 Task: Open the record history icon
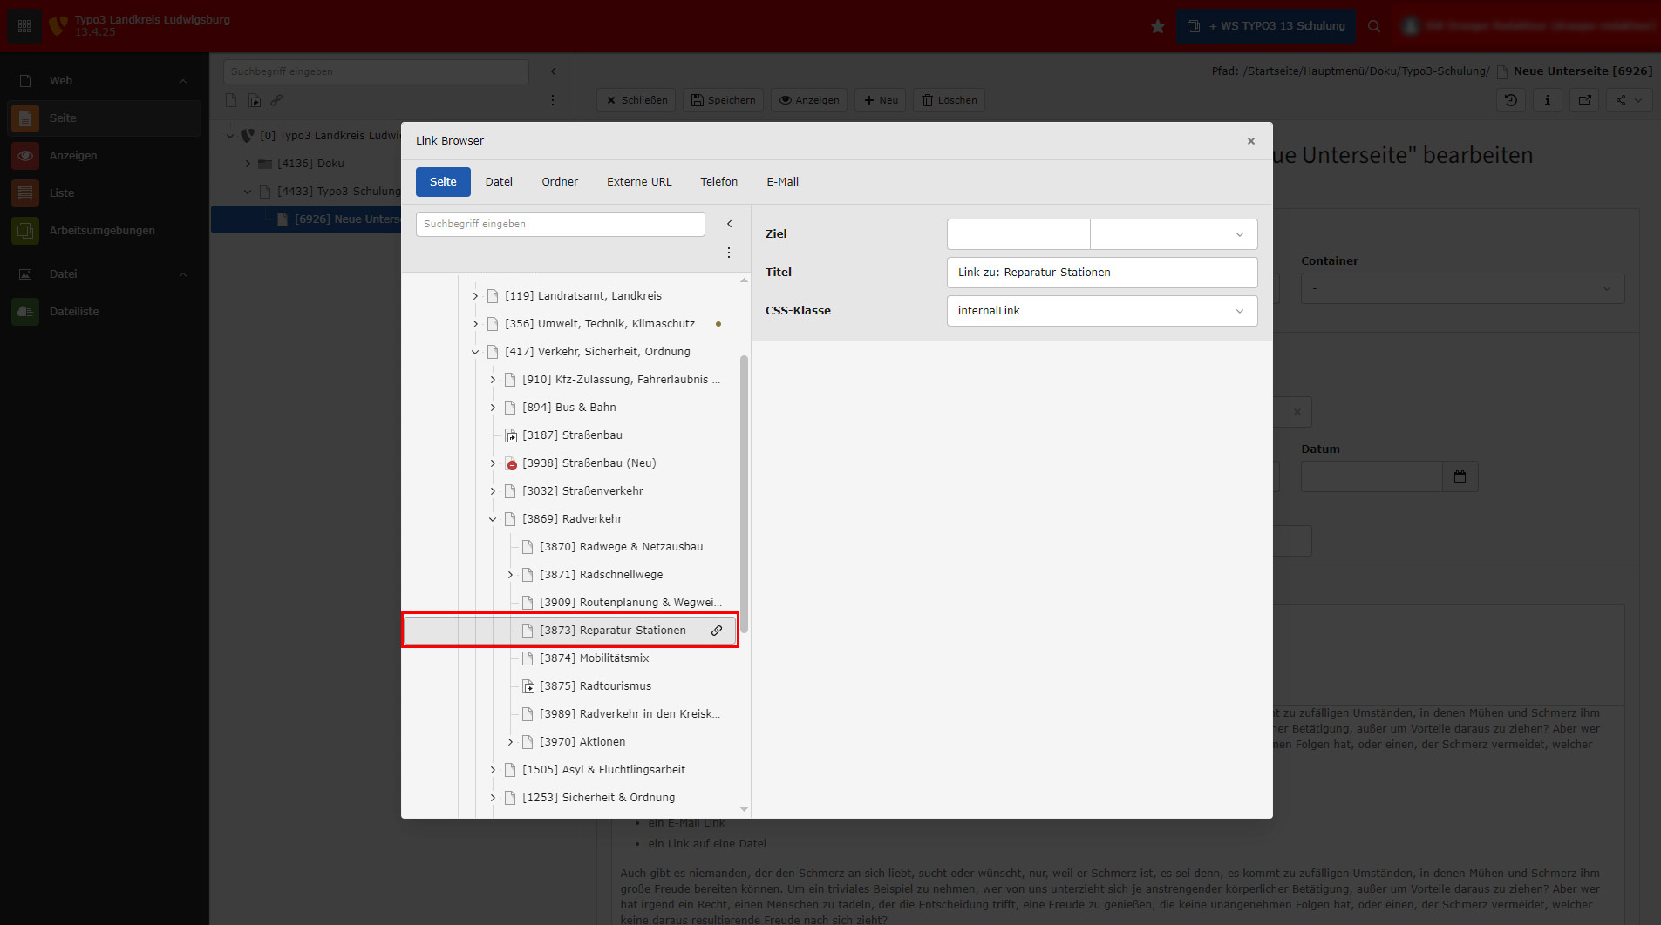(1511, 100)
